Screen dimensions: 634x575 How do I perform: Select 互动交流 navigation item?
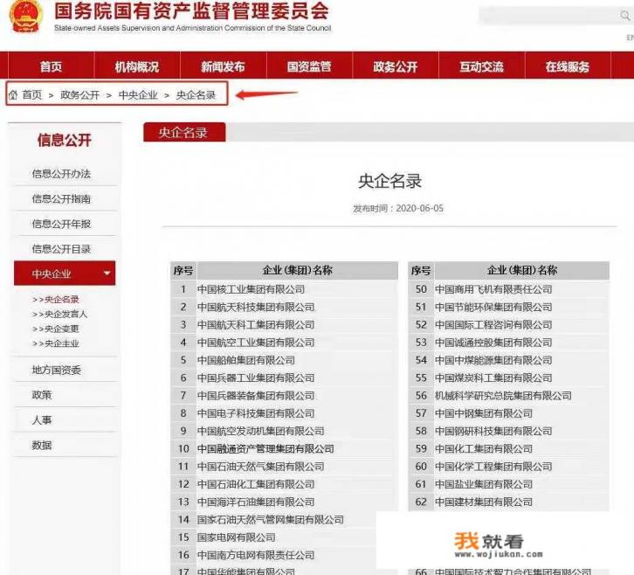click(x=481, y=66)
